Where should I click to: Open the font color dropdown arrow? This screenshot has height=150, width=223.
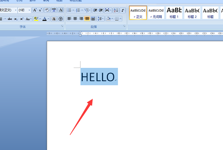pos(48,19)
